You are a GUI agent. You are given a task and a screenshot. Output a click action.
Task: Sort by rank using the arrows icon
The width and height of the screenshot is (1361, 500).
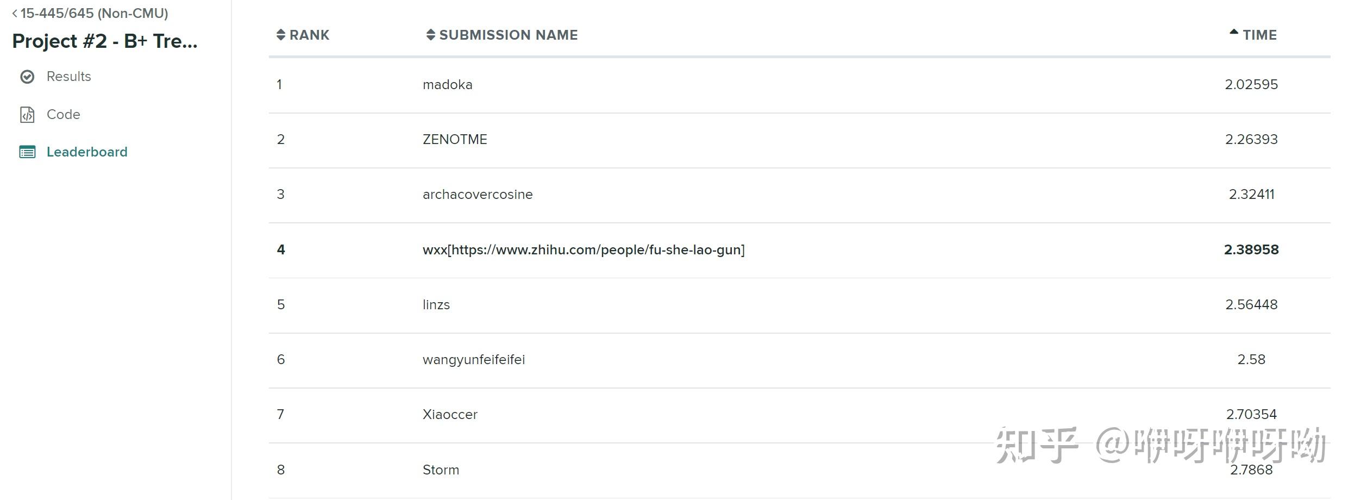coord(280,35)
